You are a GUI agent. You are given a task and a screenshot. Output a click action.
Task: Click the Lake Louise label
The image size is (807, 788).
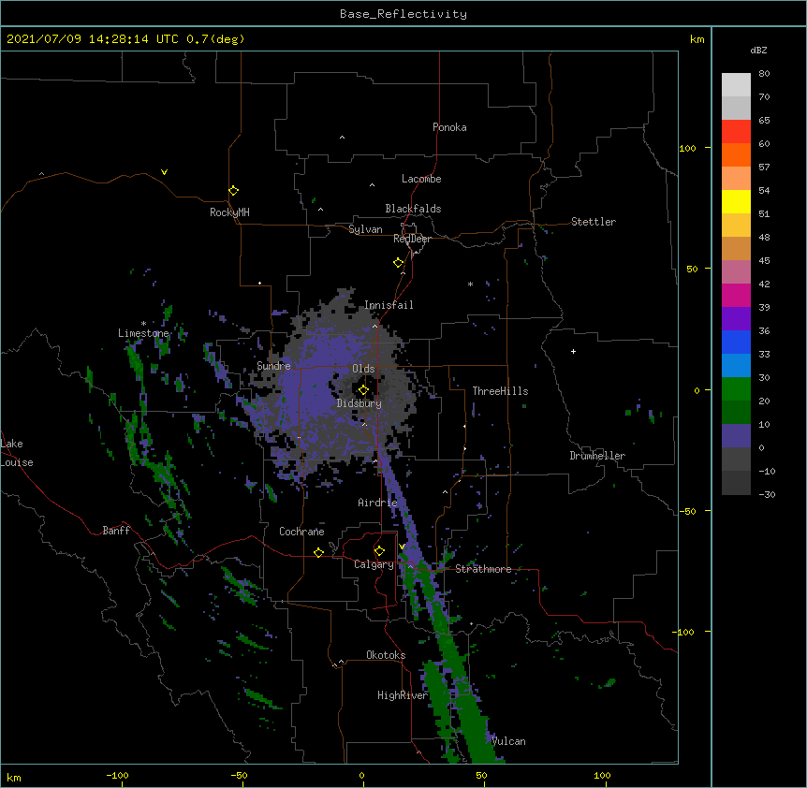click(x=17, y=453)
